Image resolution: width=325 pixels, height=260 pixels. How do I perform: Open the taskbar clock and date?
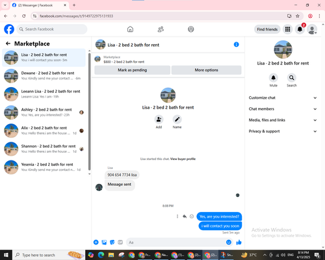tap(304, 255)
